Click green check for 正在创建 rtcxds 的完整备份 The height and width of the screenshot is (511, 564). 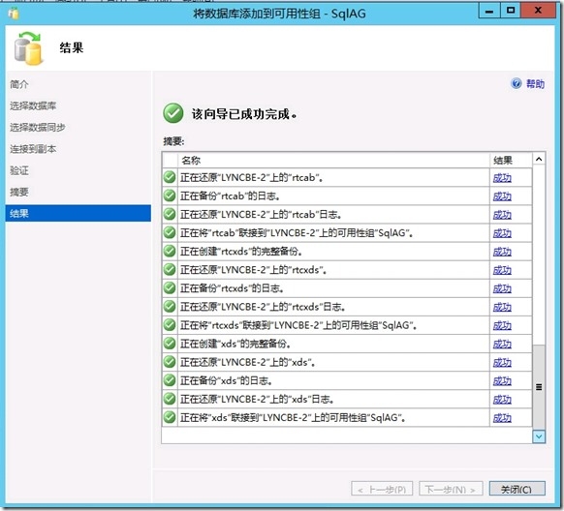point(170,251)
